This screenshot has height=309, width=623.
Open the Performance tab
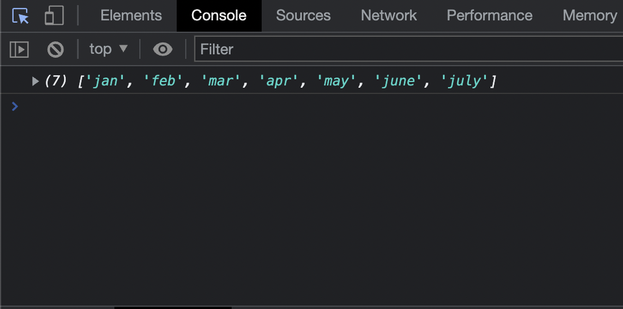489,15
